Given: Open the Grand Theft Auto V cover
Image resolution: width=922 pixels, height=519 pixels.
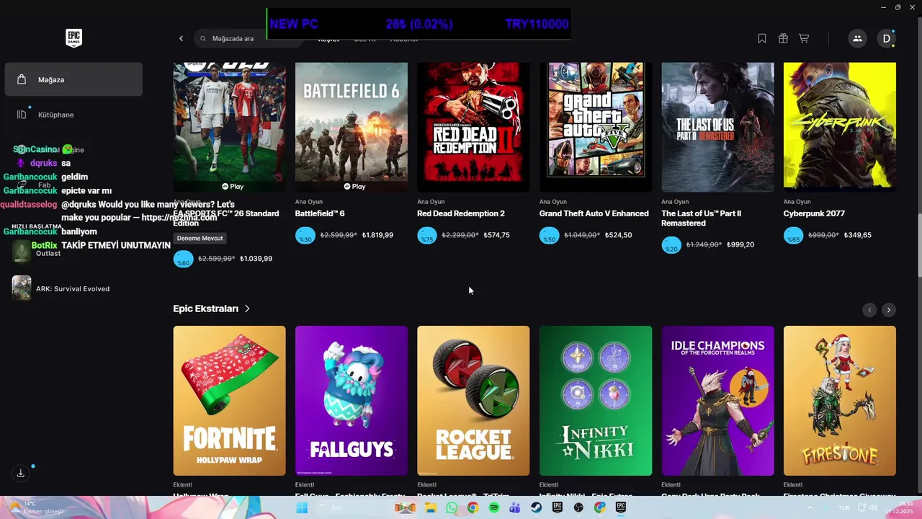Looking at the screenshot, I should click(596, 128).
